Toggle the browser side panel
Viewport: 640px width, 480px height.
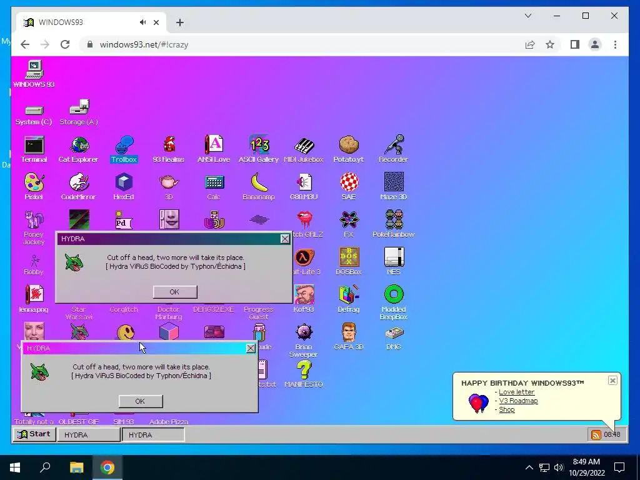click(x=575, y=44)
